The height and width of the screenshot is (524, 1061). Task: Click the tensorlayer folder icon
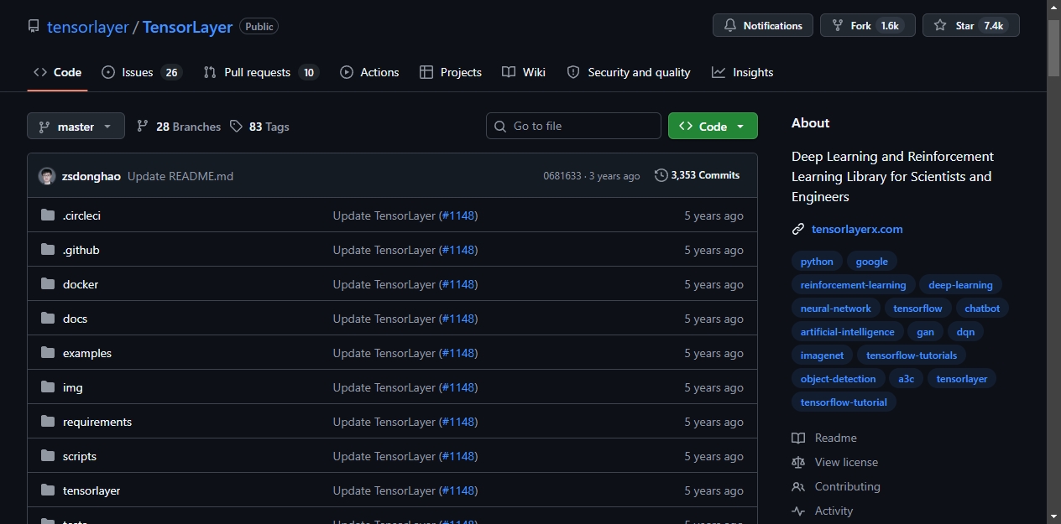[48, 490]
